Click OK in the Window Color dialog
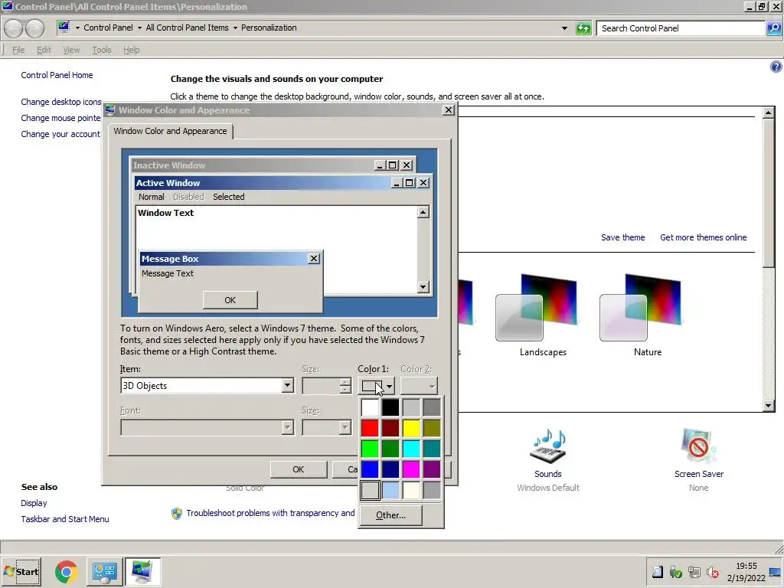The height and width of the screenshot is (588, 784). [298, 469]
